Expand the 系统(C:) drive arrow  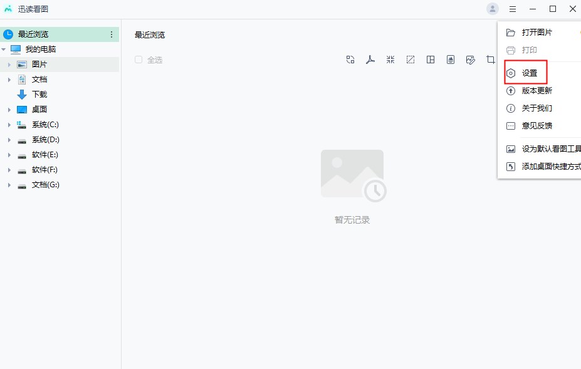click(9, 125)
